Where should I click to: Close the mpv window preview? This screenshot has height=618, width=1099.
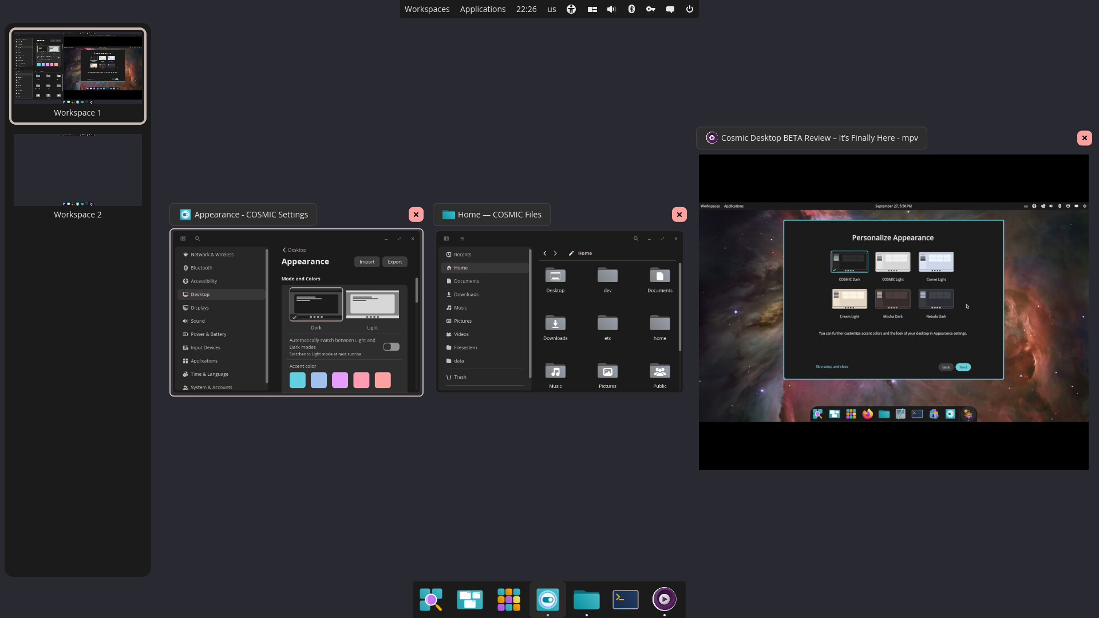1084,138
